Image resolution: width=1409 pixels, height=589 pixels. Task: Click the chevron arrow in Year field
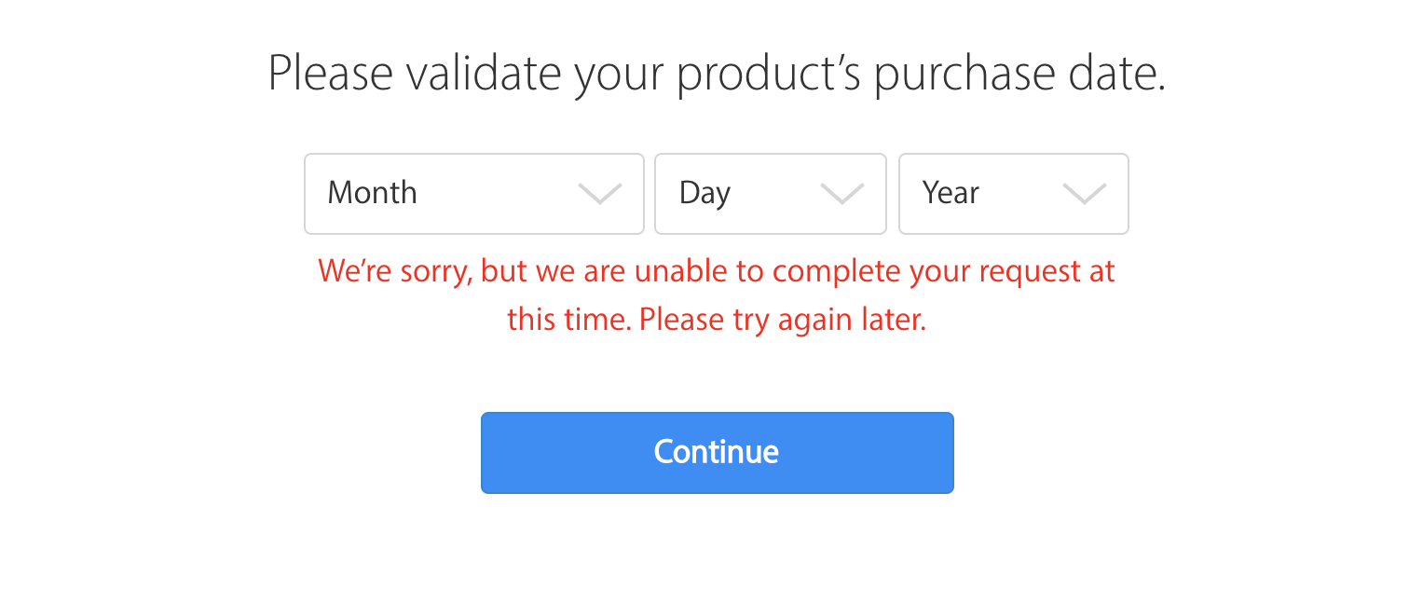pyautogui.click(x=1084, y=194)
